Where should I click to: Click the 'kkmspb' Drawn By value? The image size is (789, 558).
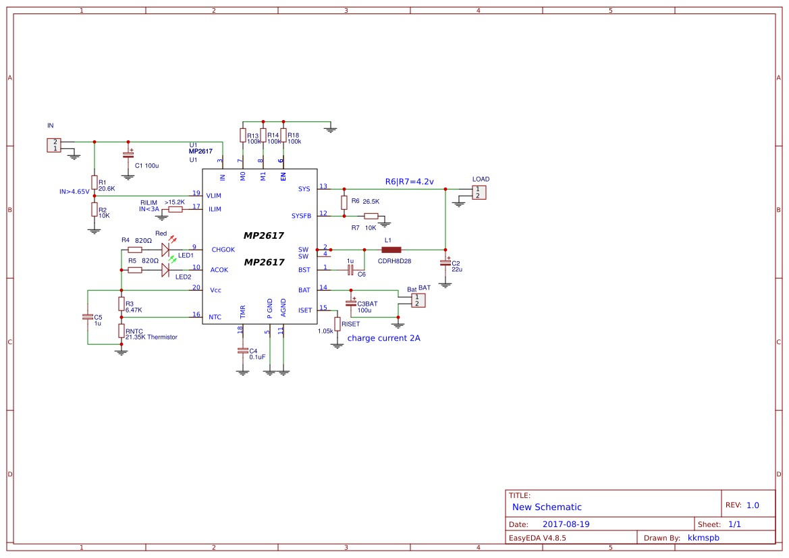703,538
